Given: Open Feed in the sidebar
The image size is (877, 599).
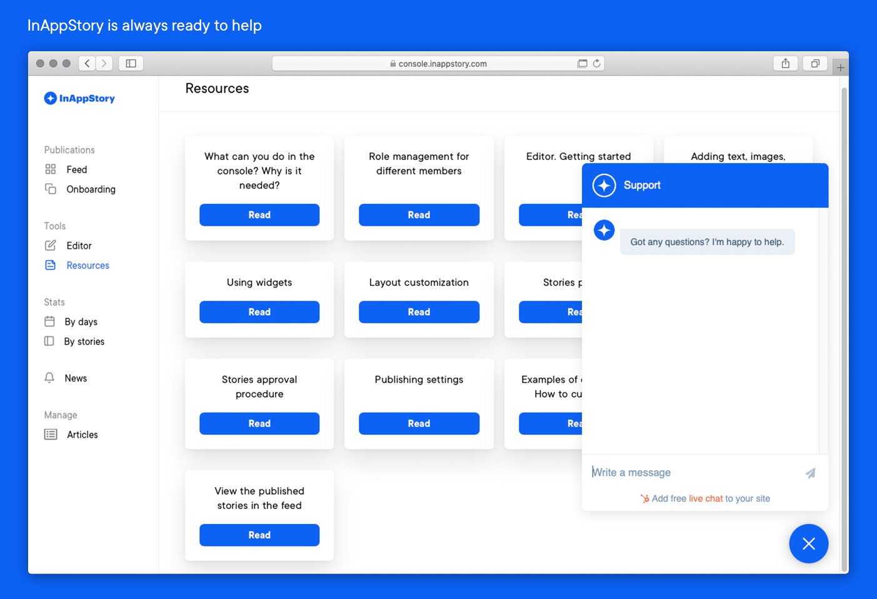Looking at the screenshot, I should coord(77,169).
